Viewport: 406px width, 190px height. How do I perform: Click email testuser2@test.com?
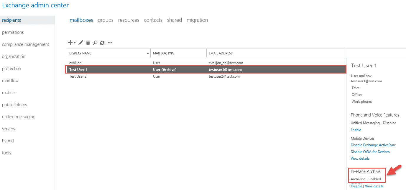pos(224,76)
